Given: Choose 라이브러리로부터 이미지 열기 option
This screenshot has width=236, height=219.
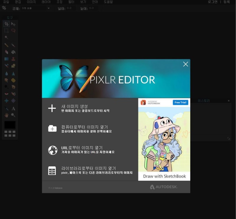Looking at the screenshot, I should pos(90,170).
